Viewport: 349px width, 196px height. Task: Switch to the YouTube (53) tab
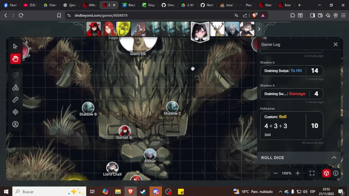click(30, 5)
